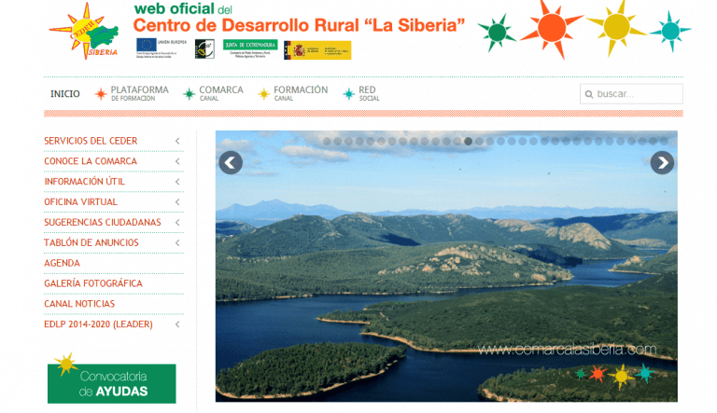Focus the buscar search field
Image resolution: width=717 pixels, height=413 pixels.
point(637,94)
